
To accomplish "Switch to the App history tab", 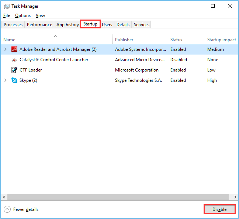I will pos(67,25).
